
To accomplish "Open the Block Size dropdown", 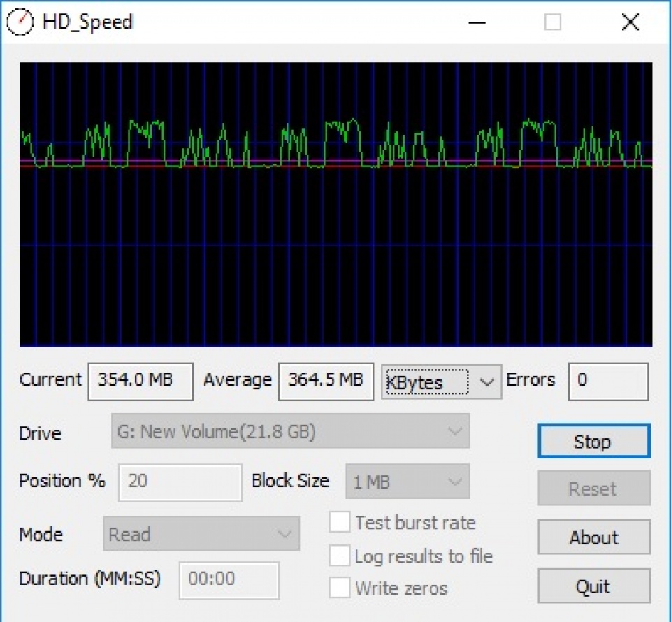I will [407, 482].
